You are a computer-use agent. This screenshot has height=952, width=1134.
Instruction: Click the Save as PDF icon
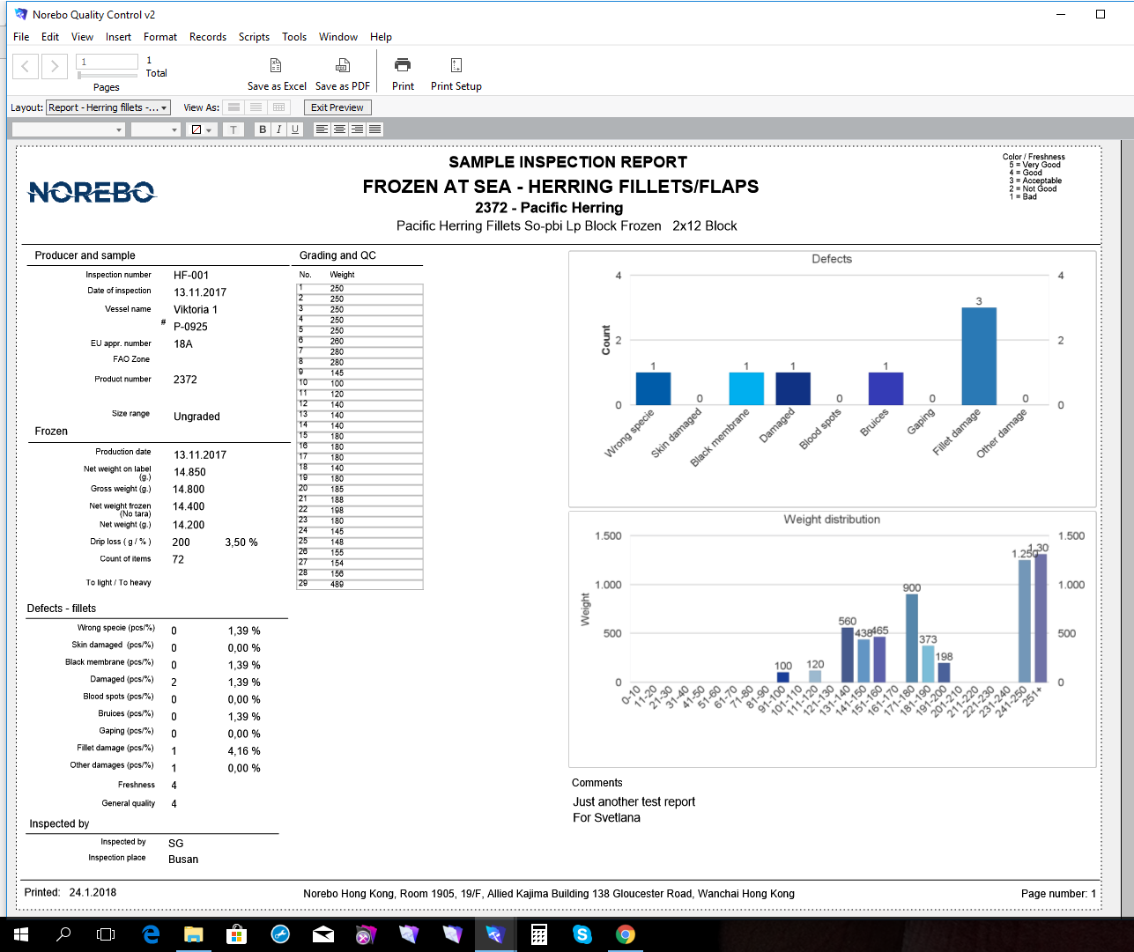(343, 65)
